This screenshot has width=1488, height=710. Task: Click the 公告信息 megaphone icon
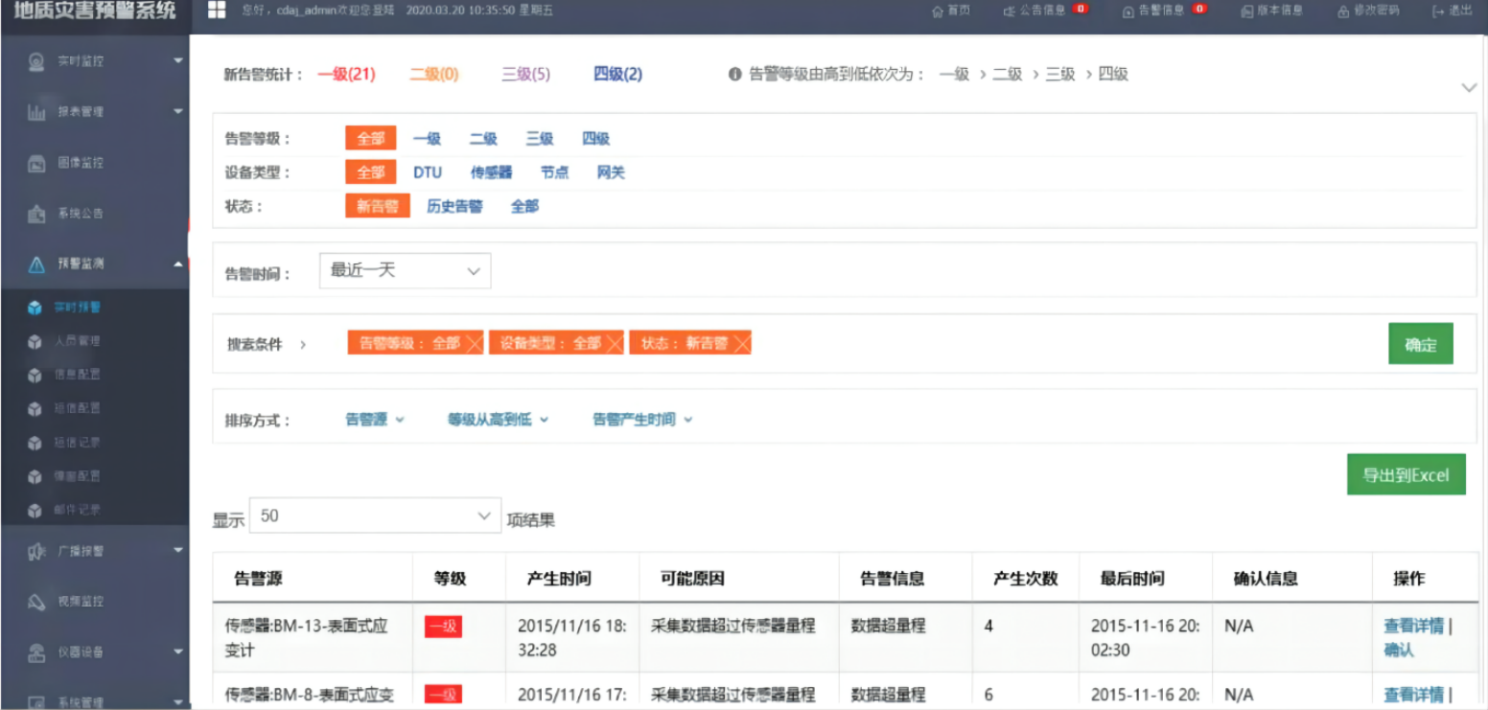[x=1009, y=11]
